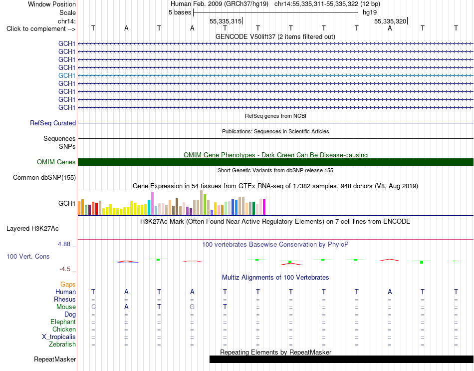Select the Human species label
This screenshot has height=371, width=474.
65,292
